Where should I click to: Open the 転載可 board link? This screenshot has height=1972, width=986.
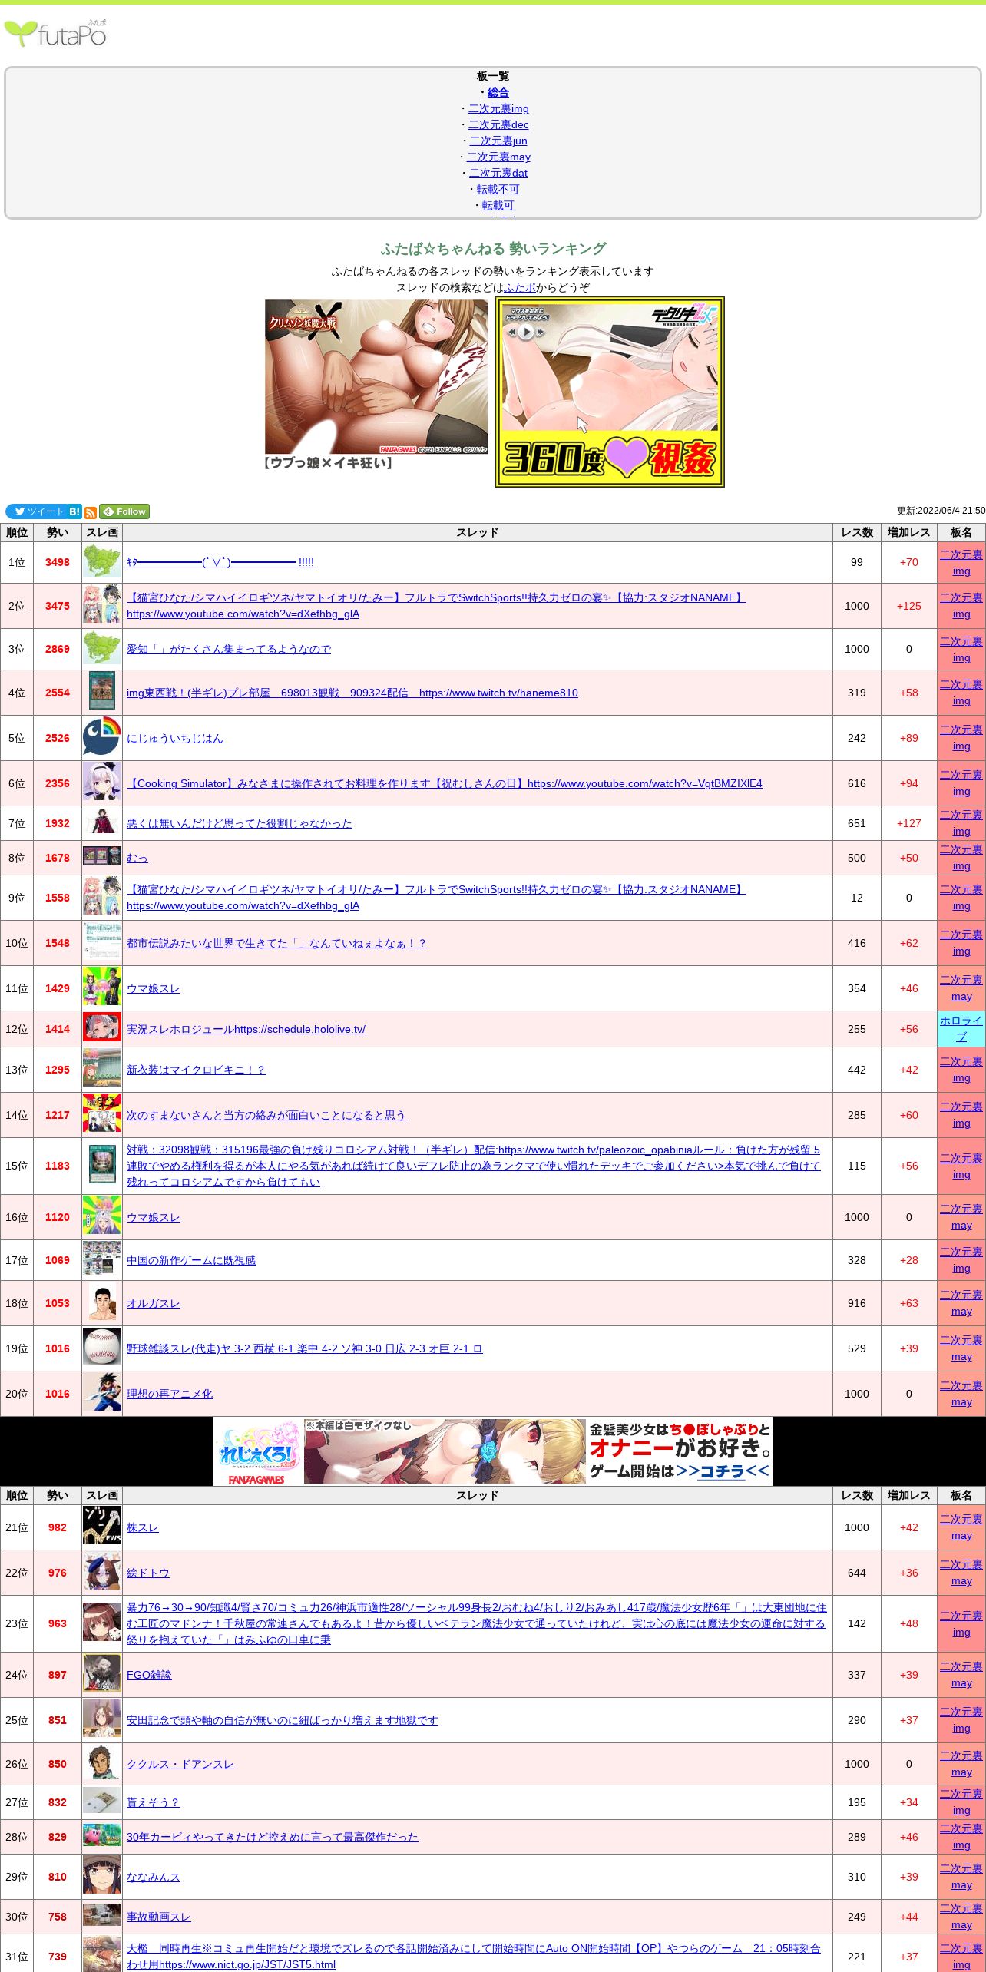tap(498, 205)
